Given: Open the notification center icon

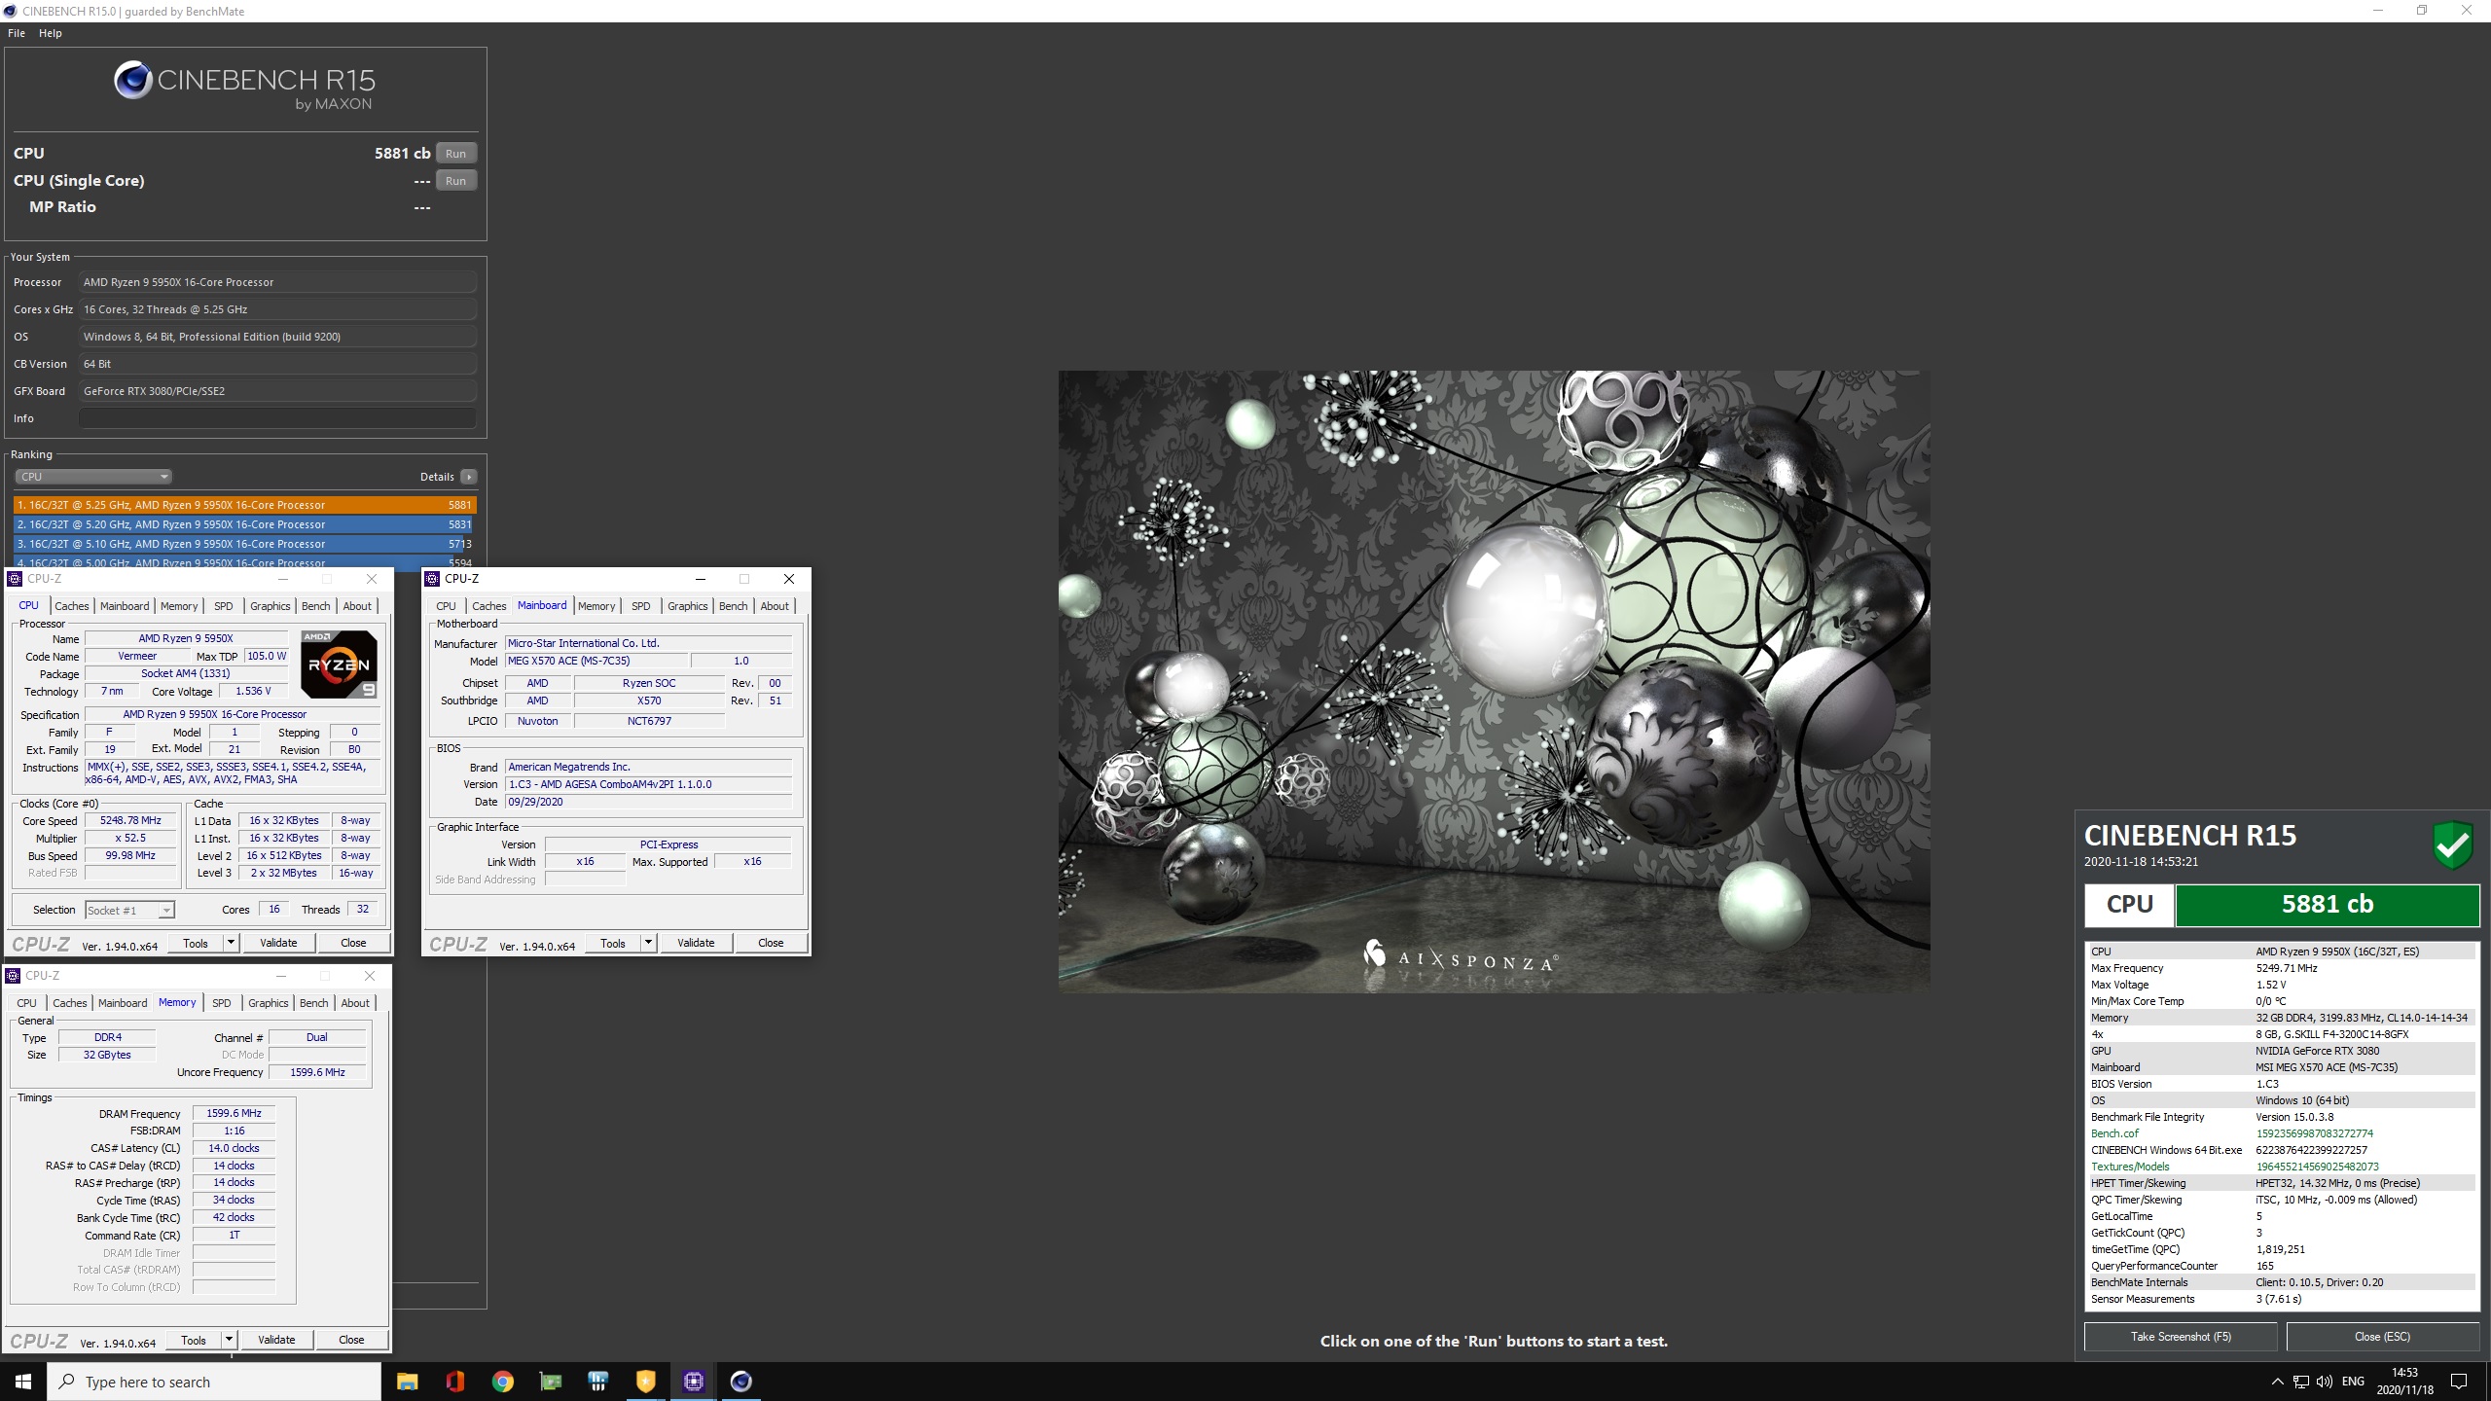Looking at the screenshot, I should pos(2459,1382).
